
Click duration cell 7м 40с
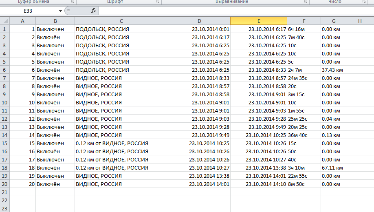point(304,37)
